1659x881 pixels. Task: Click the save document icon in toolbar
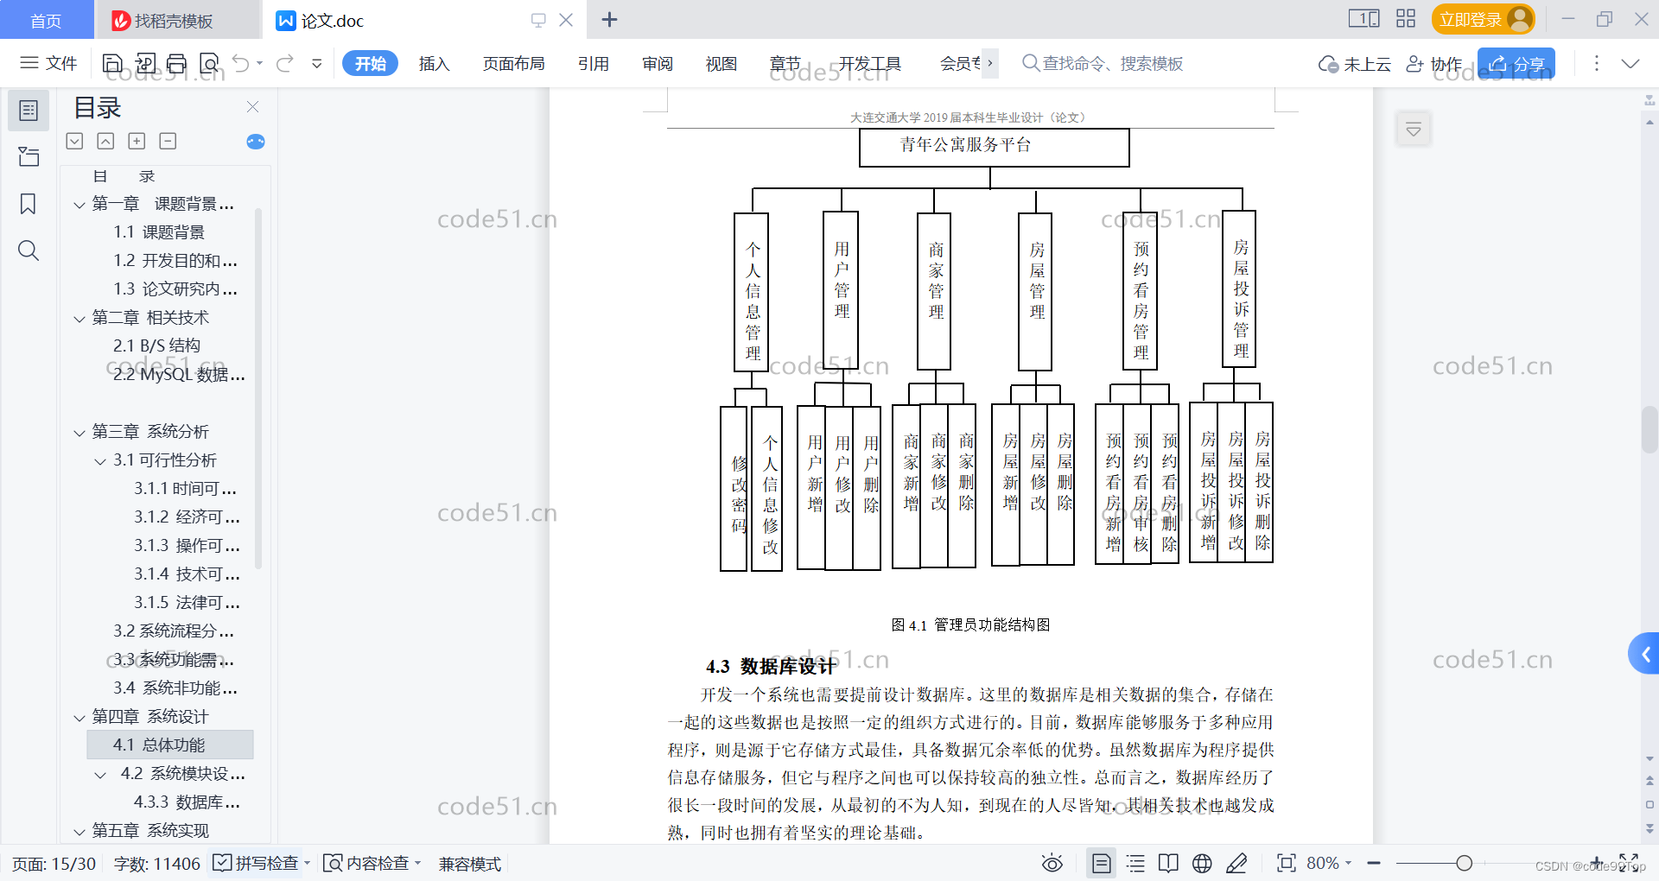tap(112, 63)
